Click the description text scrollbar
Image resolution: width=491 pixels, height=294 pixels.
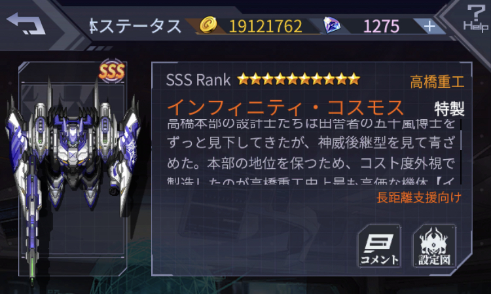[x=461, y=151]
